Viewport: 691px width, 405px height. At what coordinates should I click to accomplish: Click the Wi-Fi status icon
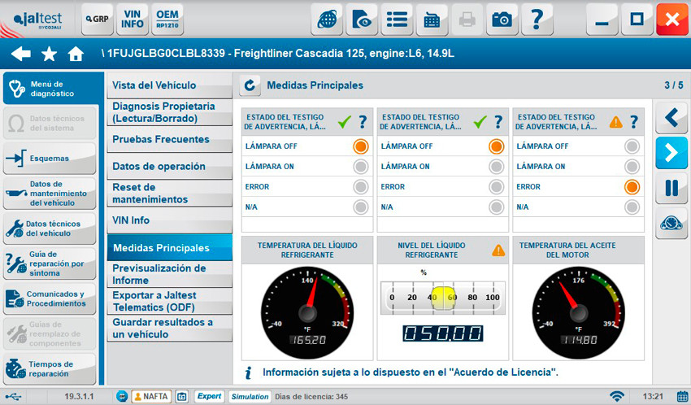point(617,396)
